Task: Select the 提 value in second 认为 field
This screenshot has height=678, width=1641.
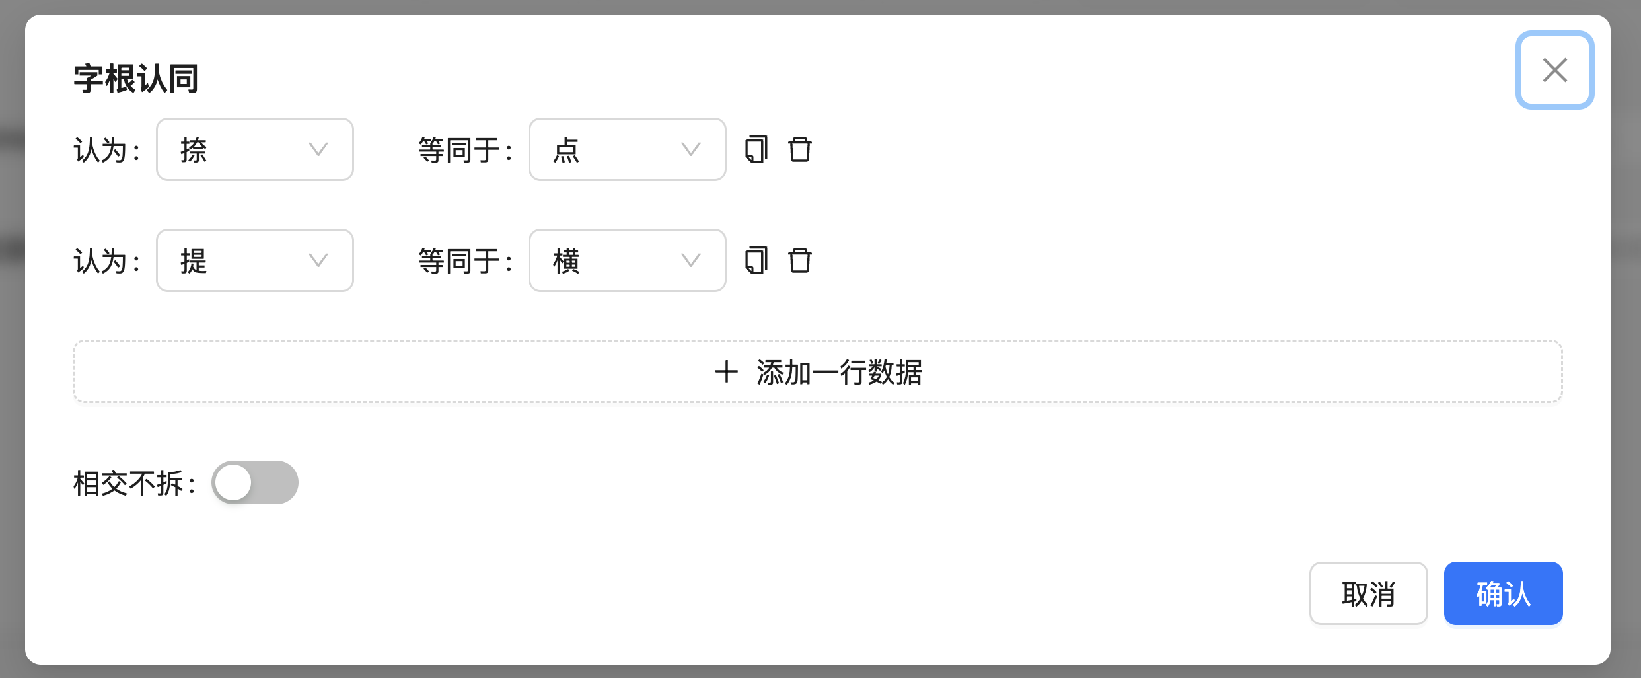Action: (x=194, y=261)
